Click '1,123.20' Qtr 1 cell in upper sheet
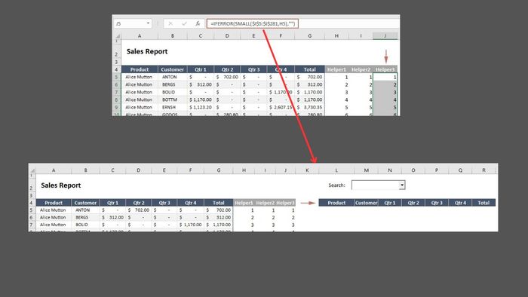Screen dimensions: 528x297 click(x=201, y=107)
